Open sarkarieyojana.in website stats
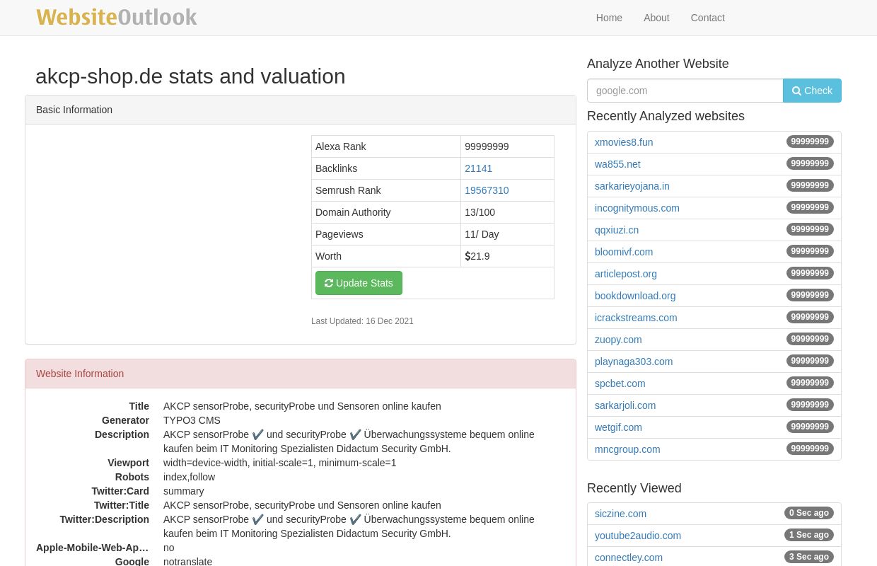 coord(632,186)
